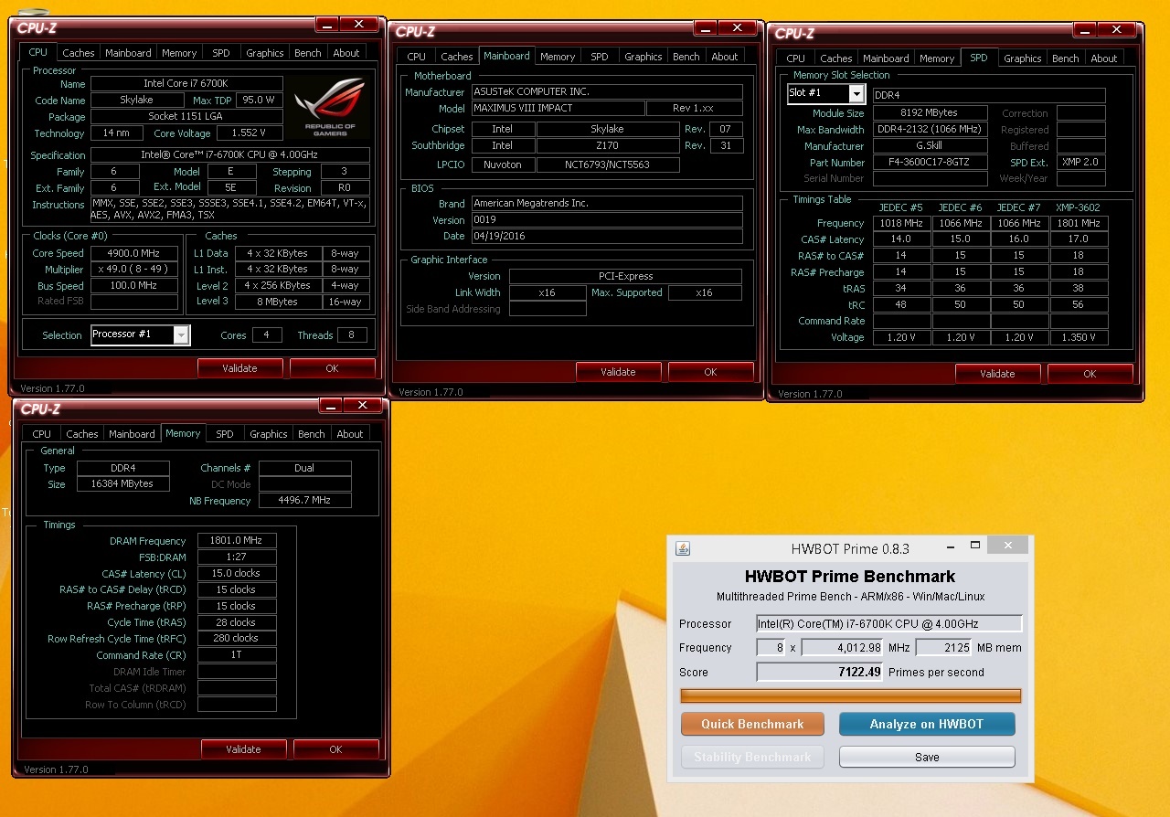The image size is (1170, 817).
Task: Click the Analyze on HWBOT button
Action: coord(927,724)
